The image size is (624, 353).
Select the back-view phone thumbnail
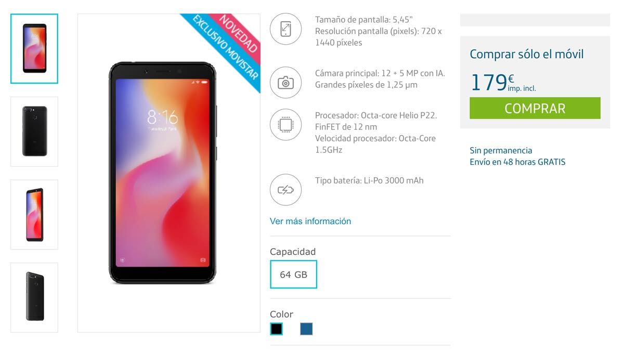click(x=34, y=132)
